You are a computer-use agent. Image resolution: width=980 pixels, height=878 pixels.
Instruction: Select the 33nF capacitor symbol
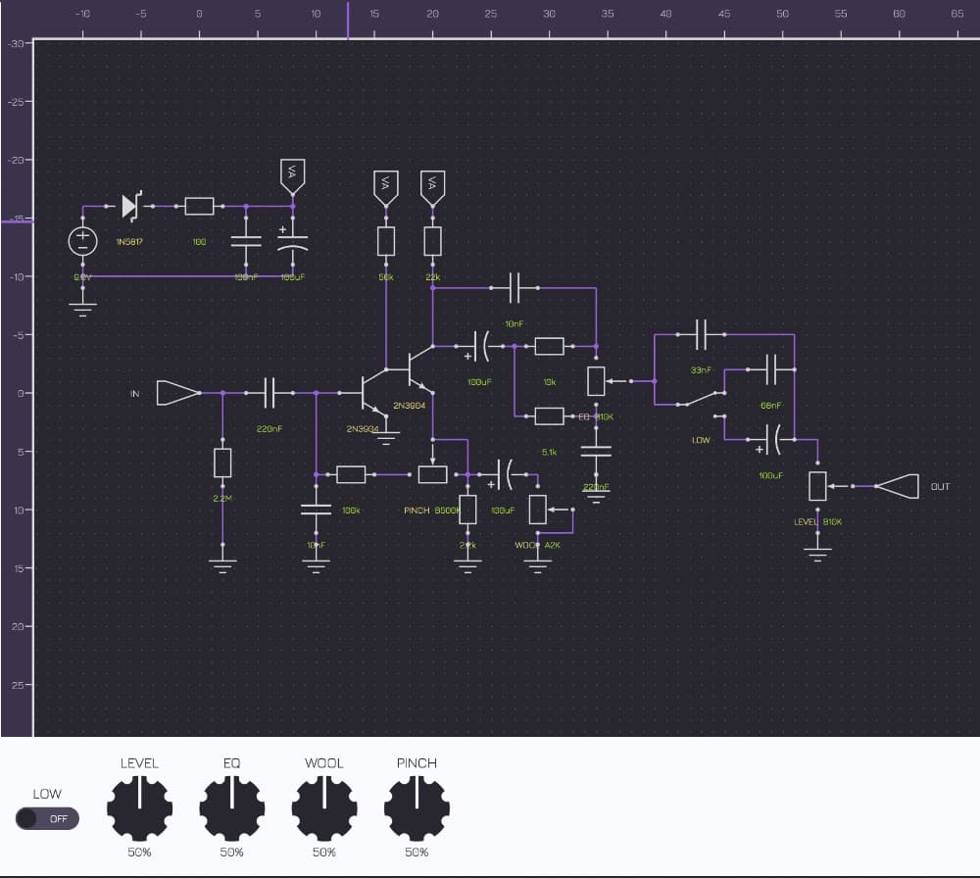702,334
